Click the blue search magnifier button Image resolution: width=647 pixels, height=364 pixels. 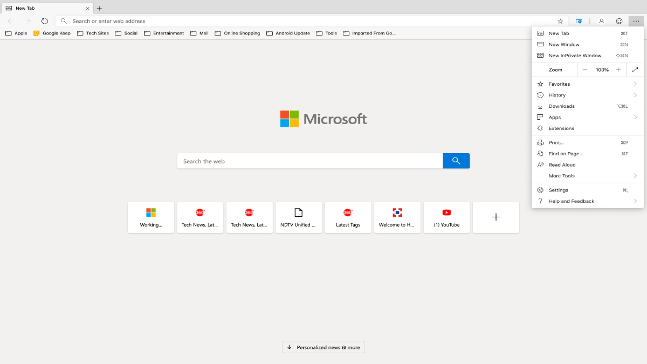click(x=456, y=161)
